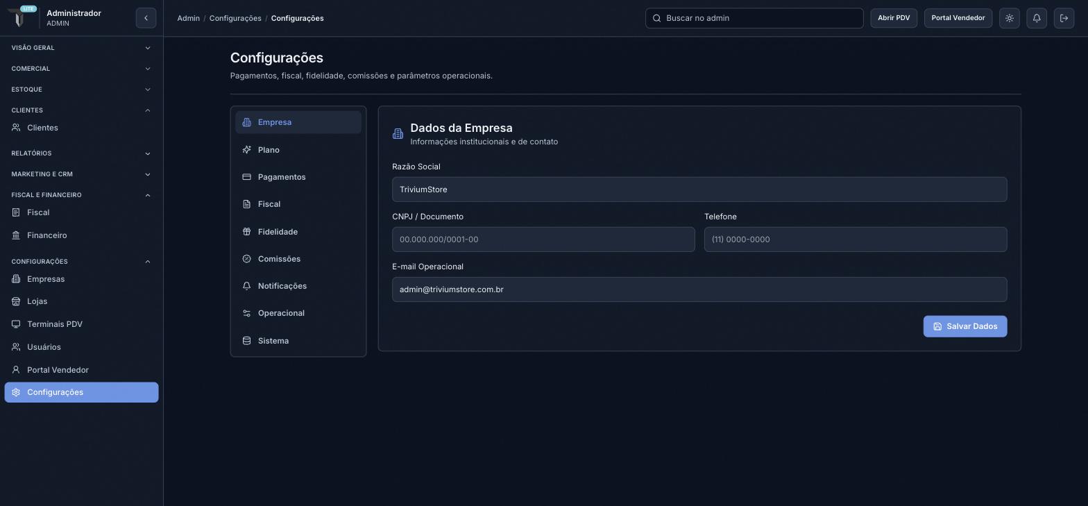
Task: Select the Operacional settings tab
Action: [x=298, y=313]
